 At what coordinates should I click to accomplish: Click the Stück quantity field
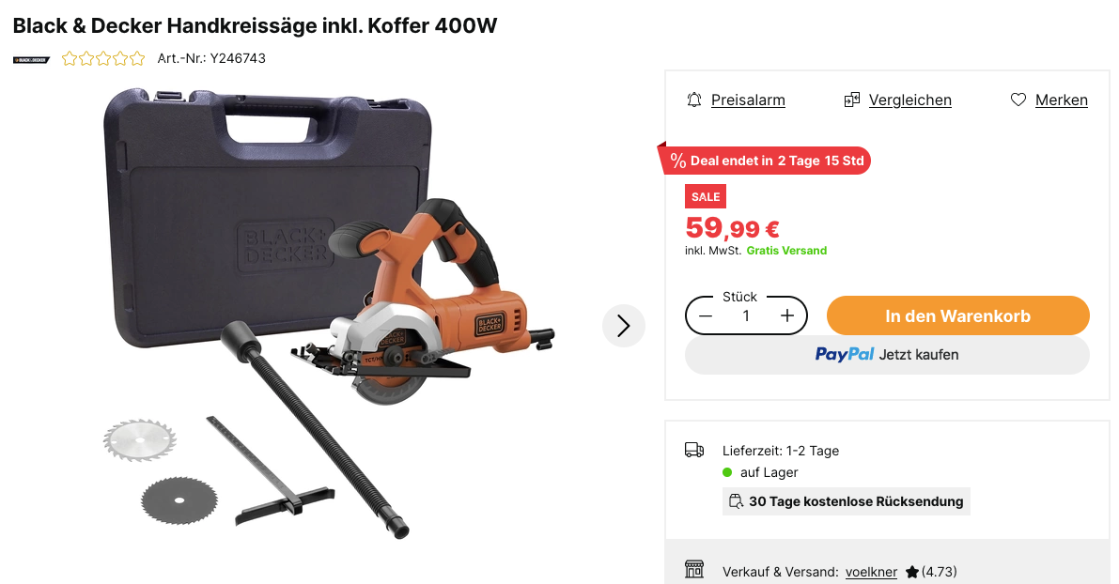[x=746, y=315]
